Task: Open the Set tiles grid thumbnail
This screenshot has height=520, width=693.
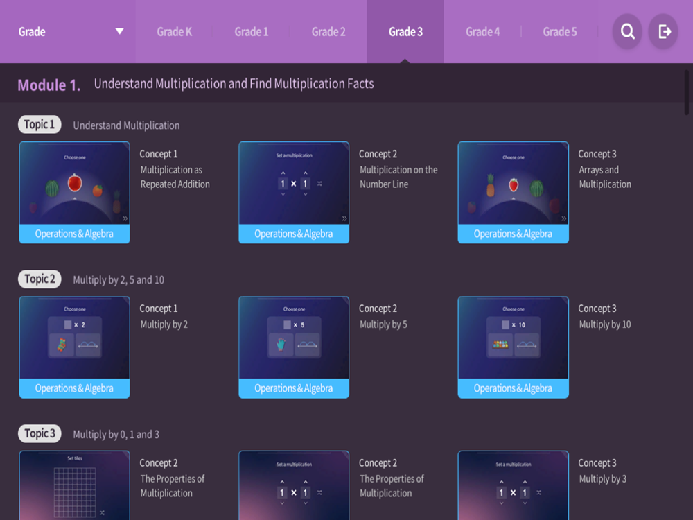Action: pos(74,485)
